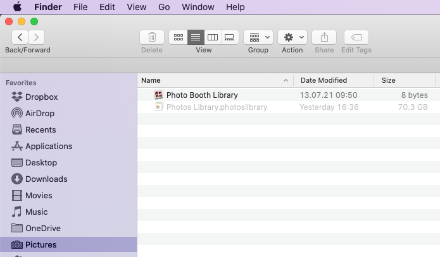This screenshot has height=257, width=440.
Task: Switch to gallery view
Action: (x=230, y=37)
